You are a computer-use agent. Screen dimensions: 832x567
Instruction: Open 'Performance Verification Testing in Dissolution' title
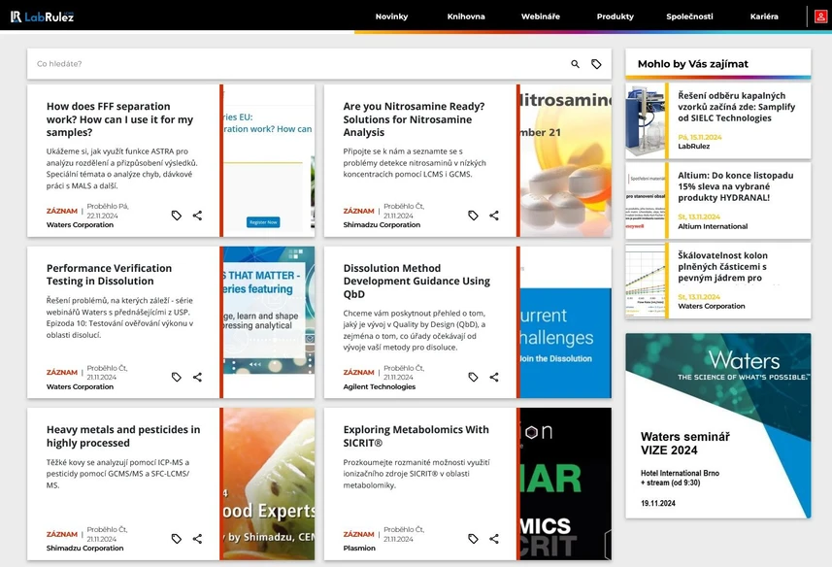[110, 275]
